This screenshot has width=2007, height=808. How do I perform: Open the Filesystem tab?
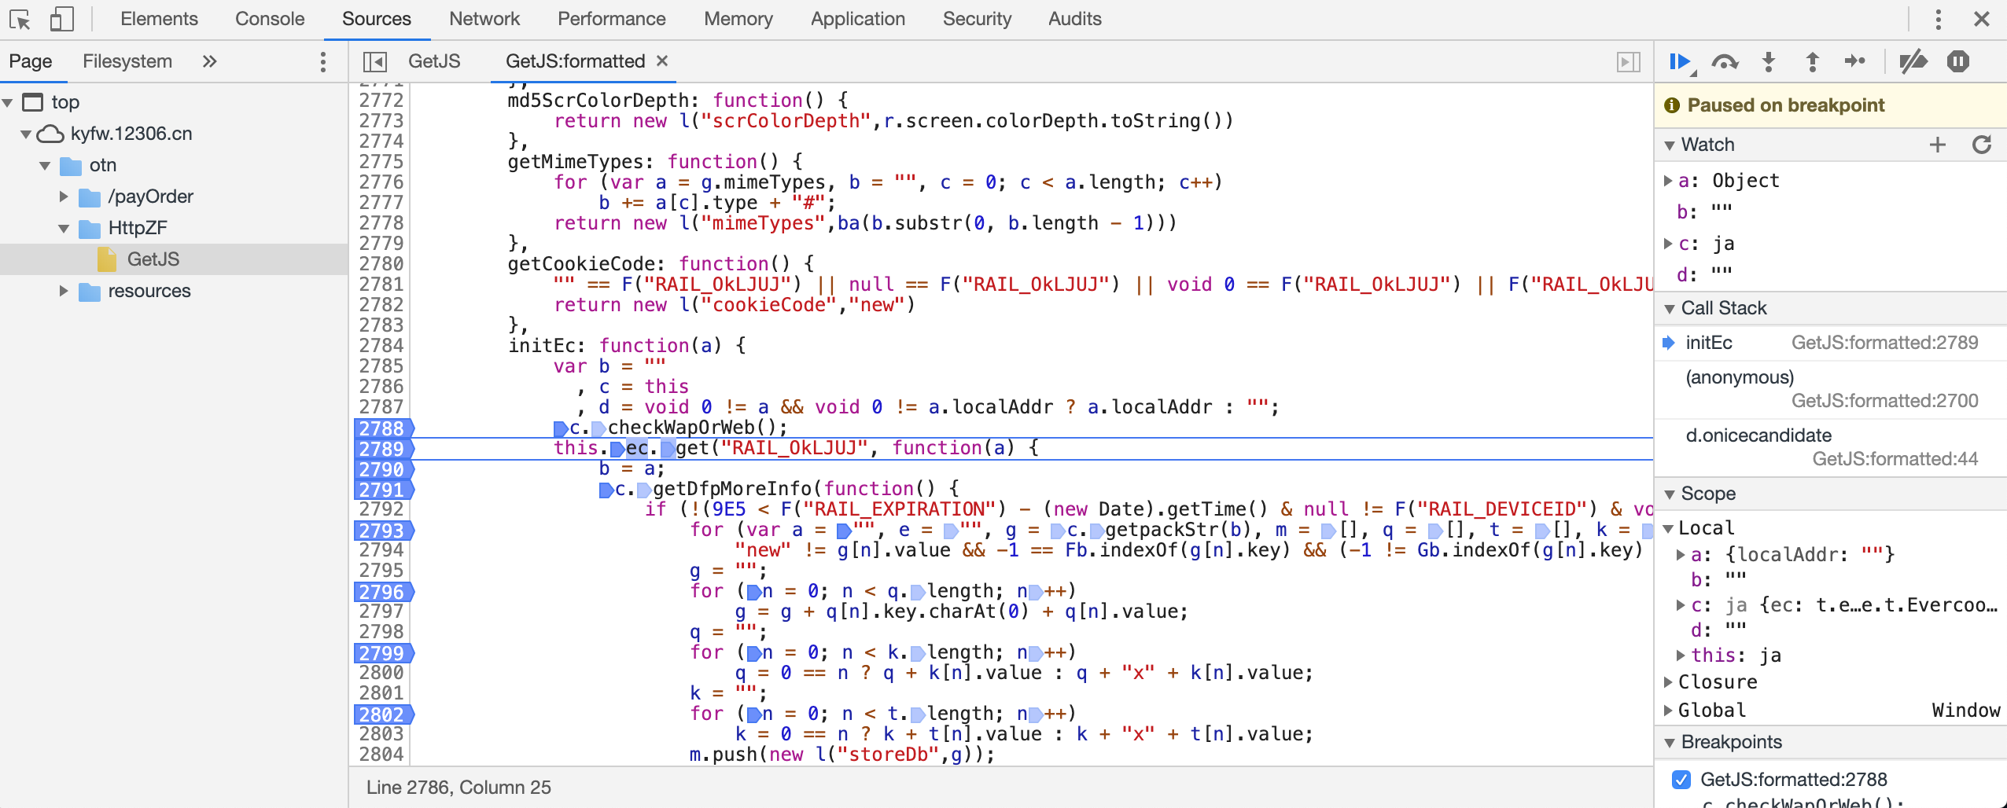[127, 61]
